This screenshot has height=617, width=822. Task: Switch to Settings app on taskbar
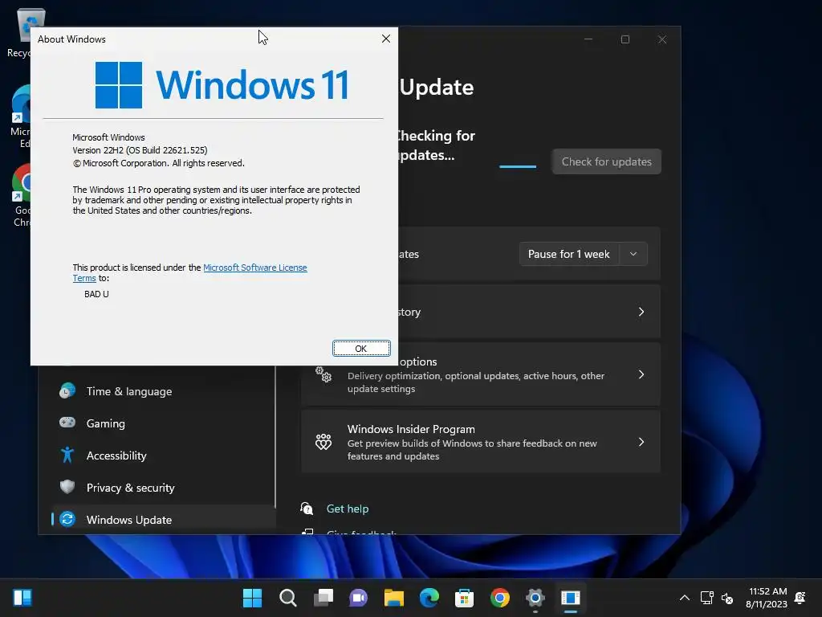(535, 598)
